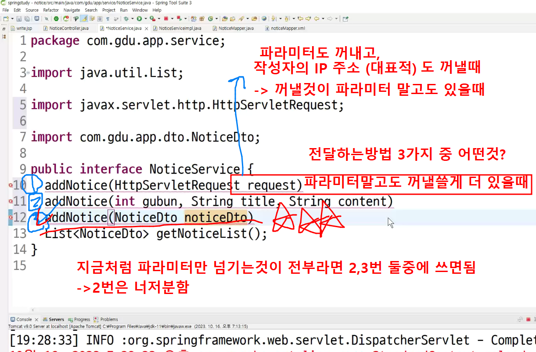
Task: Click the HttpServletRequest import line
Action: point(187,105)
